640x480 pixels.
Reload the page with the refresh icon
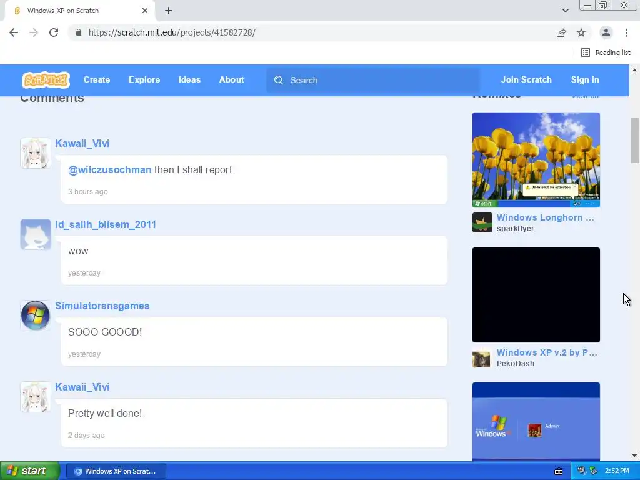pyautogui.click(x=54, y=32)
